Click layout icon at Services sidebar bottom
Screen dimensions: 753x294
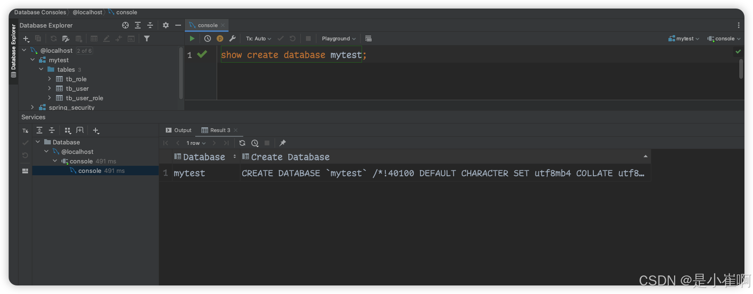tap(25, 171)
